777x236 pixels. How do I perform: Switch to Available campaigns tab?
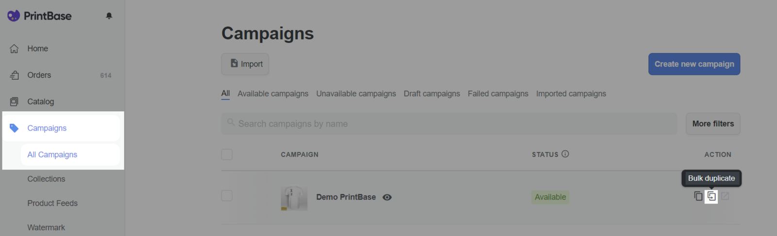click(x=273, y=94)
